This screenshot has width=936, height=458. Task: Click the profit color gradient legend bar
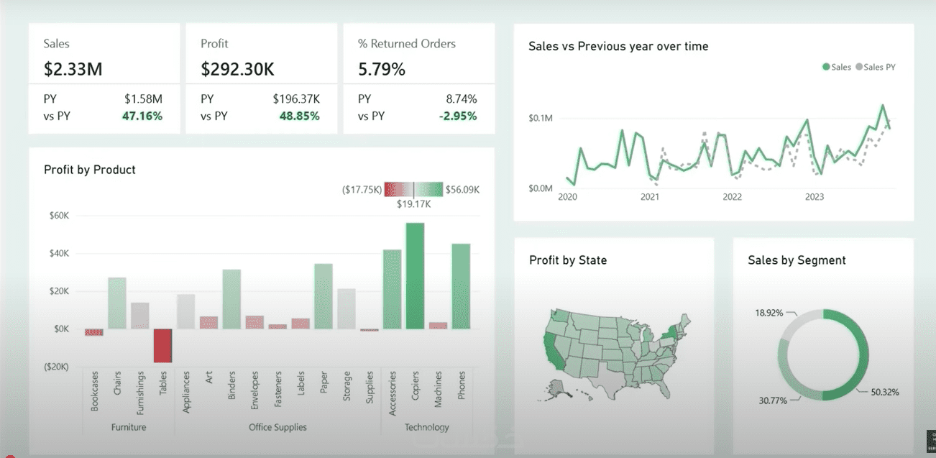414,190
